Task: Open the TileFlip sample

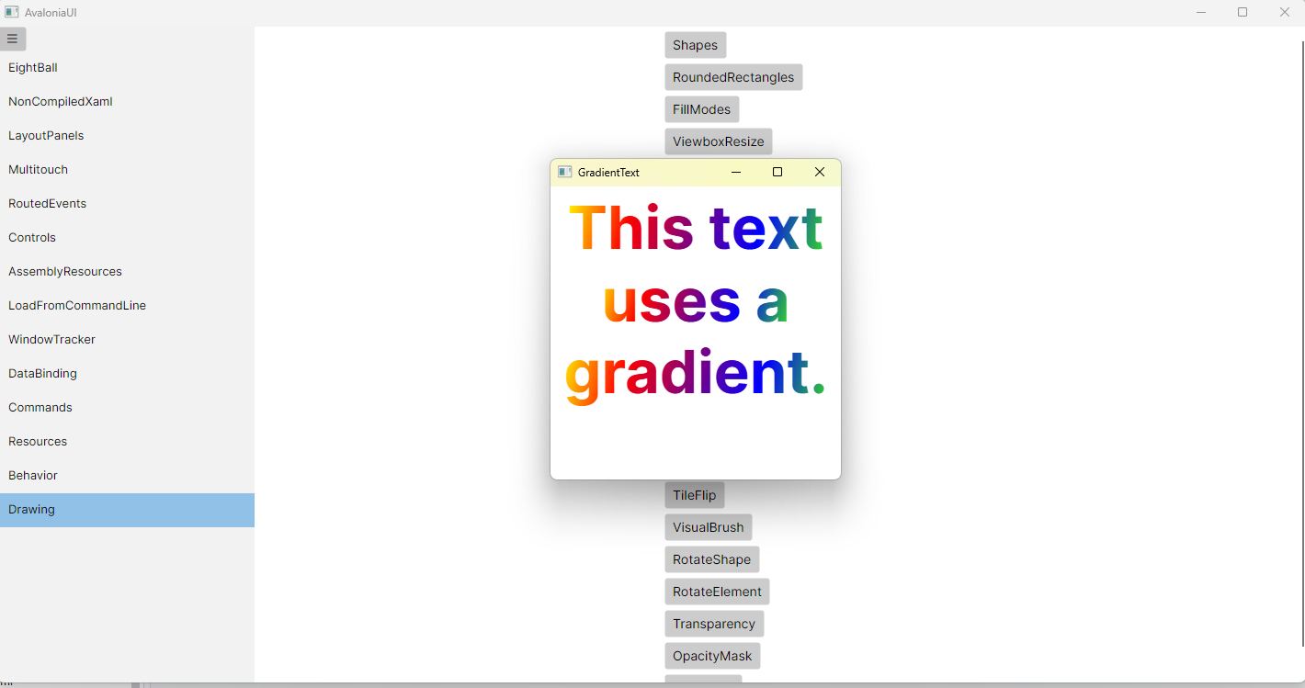Action: (695, 495)
